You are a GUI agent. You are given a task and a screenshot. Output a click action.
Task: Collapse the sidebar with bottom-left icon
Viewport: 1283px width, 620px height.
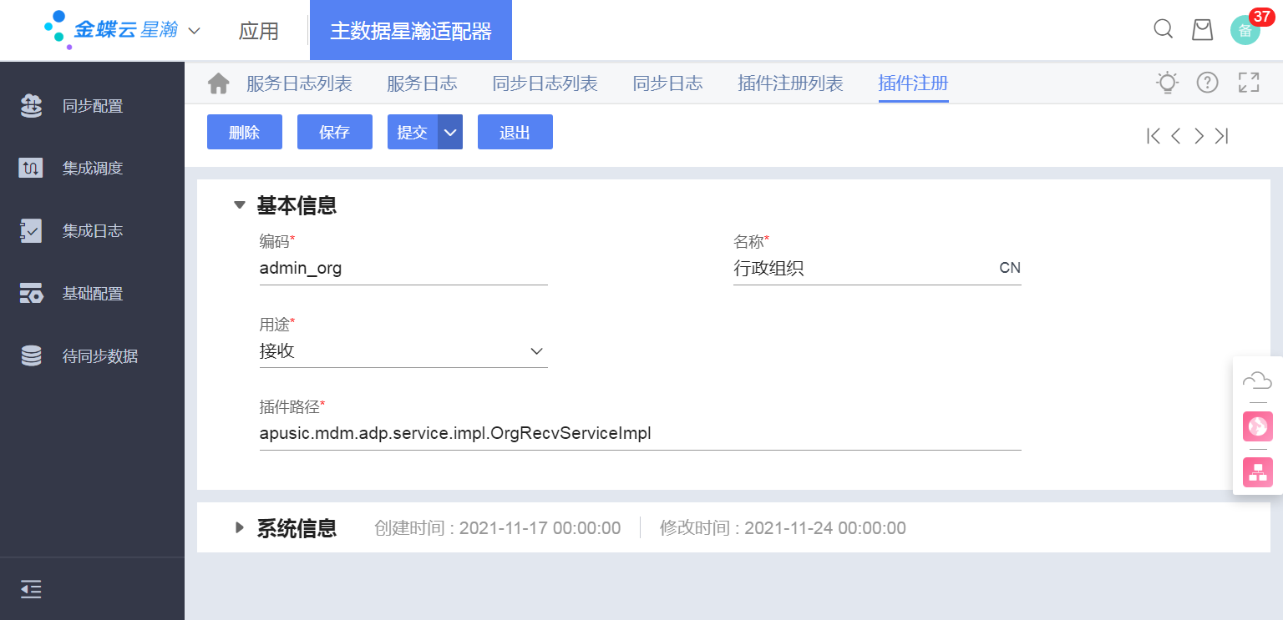[31, 589]
